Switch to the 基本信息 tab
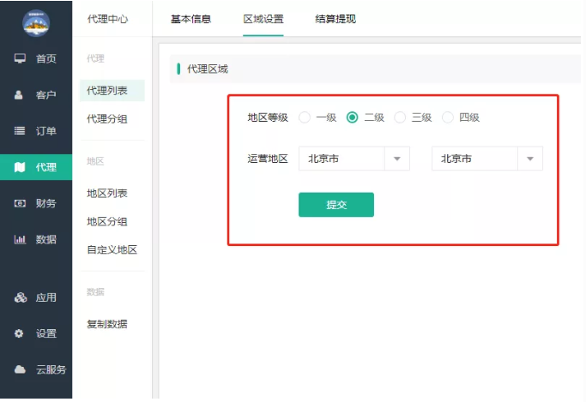The width and height of the screenshot is (586, 402). click(x=190, y=19)
